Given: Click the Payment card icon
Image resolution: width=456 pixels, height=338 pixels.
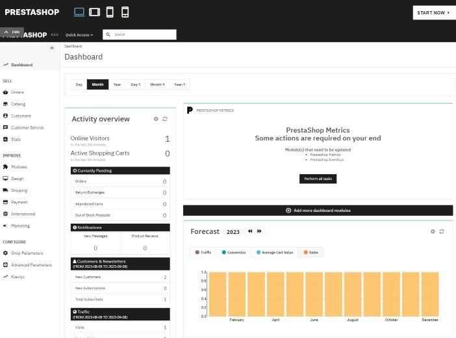Looking at the screenshot, I should (5, 202).
